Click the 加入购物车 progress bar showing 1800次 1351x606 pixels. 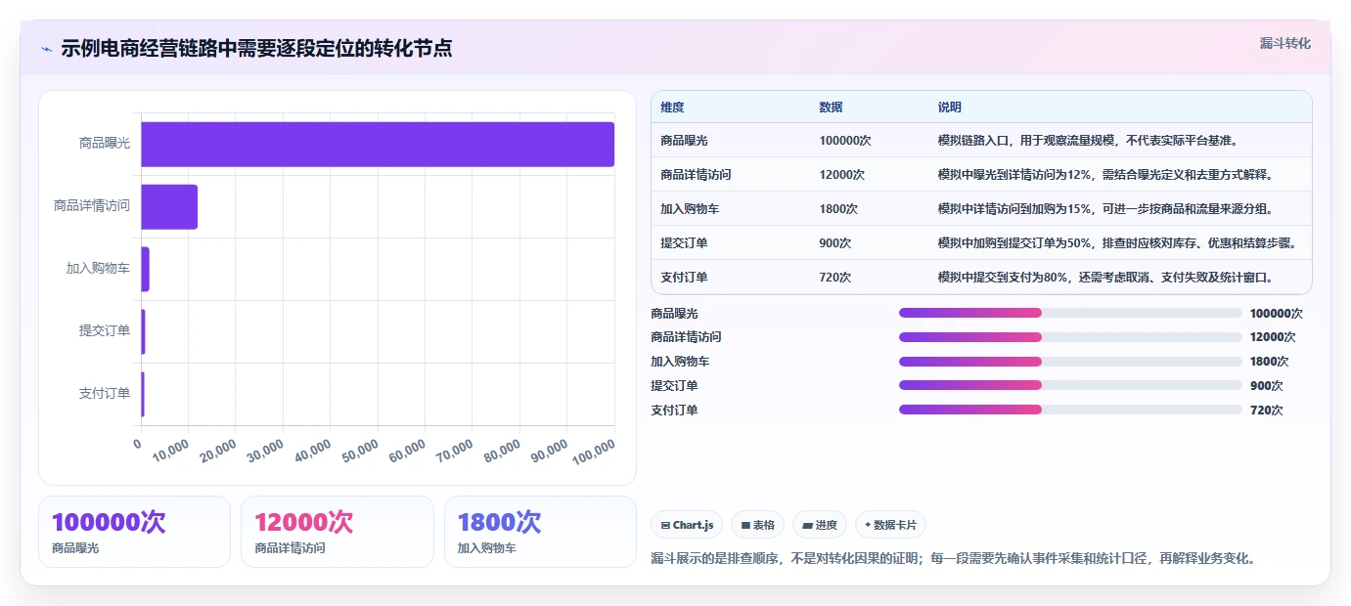[1070, 361]
